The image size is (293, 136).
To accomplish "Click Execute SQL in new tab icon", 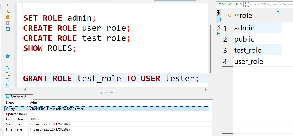I will [x=8, y=11].
